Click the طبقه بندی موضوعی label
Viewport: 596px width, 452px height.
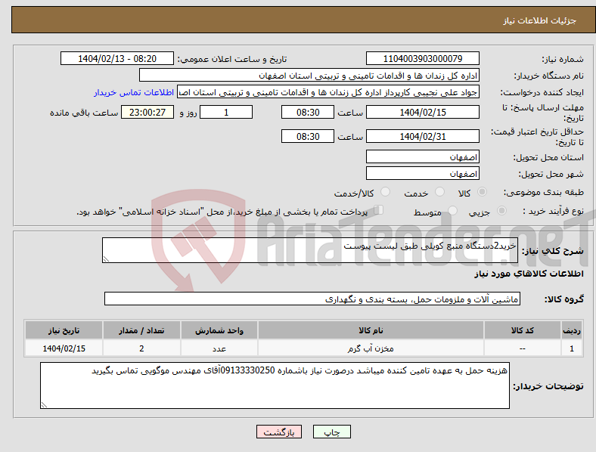(x=544, y=192)
